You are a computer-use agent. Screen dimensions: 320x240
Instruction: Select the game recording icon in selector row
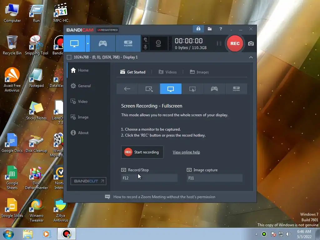click(x=214, y=89)
